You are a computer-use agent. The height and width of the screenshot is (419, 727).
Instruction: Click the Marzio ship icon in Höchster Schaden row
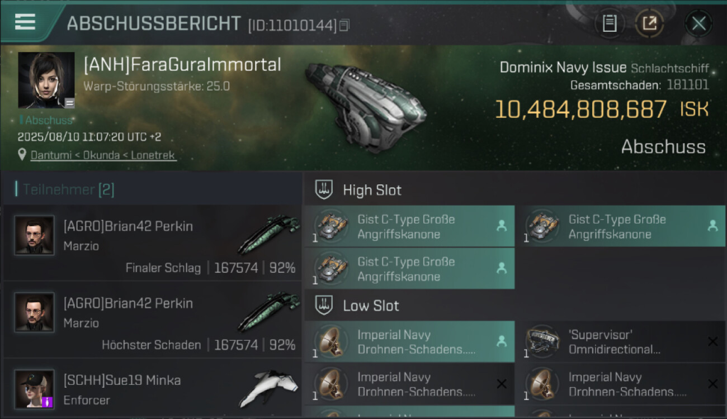click(268, 312)
